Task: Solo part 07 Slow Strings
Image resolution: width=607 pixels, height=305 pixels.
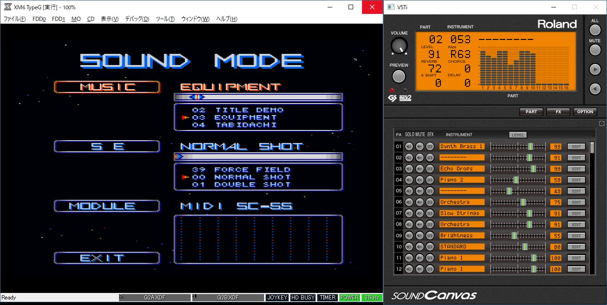Action: click(409, 213)
